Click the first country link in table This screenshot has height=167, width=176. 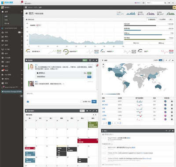pos(103,101)
